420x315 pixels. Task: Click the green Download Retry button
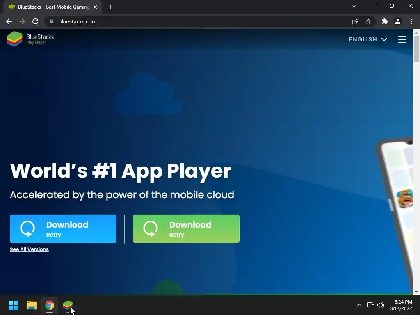(186, 229)
